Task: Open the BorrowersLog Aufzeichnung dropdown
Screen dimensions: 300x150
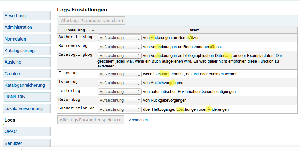Action: tap(120, 47)
